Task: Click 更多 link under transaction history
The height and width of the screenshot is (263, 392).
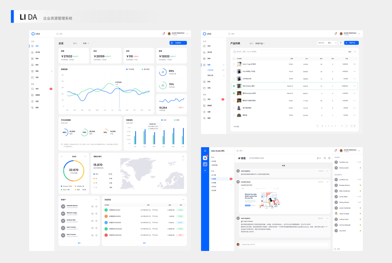Action: [144, 243]
